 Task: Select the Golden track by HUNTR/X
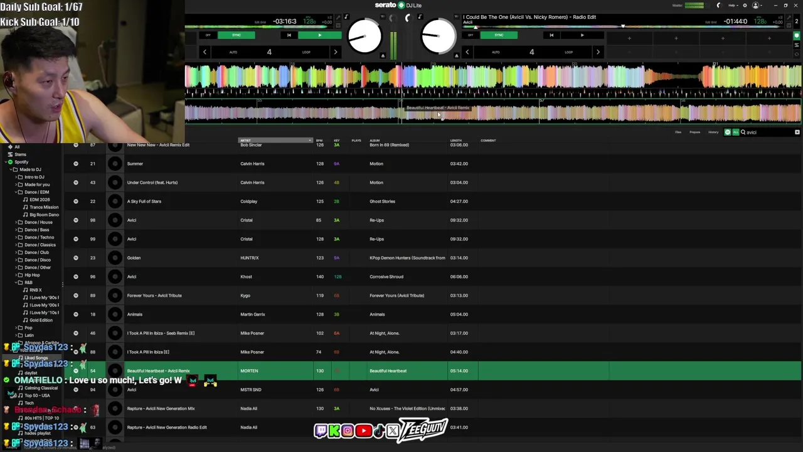click(x=433, y=257)
